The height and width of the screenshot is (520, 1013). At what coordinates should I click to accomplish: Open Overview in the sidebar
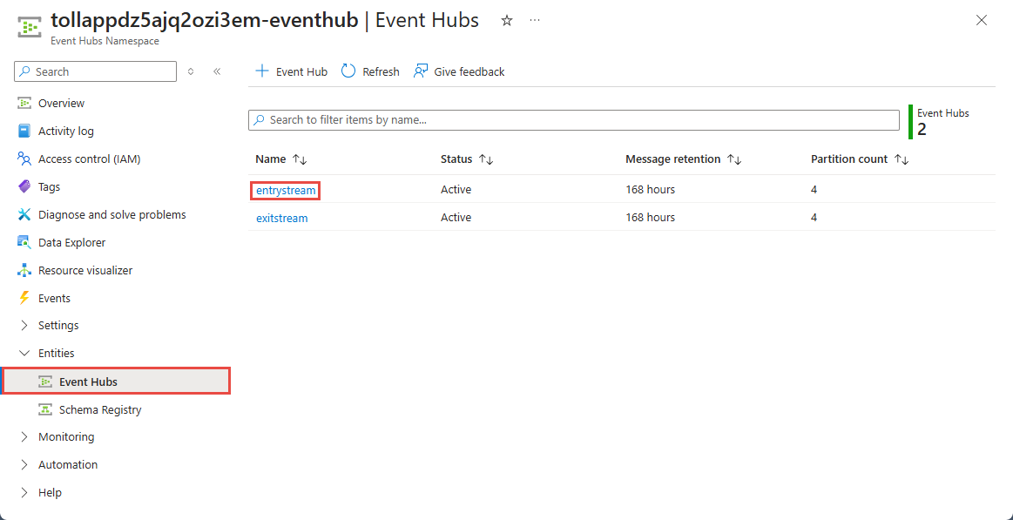point(61,104)
